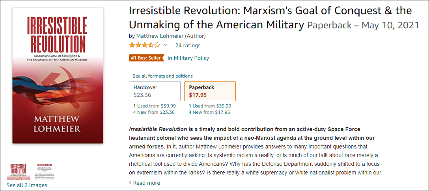
Task: Click the star rating icons
Action: point(145,45)
